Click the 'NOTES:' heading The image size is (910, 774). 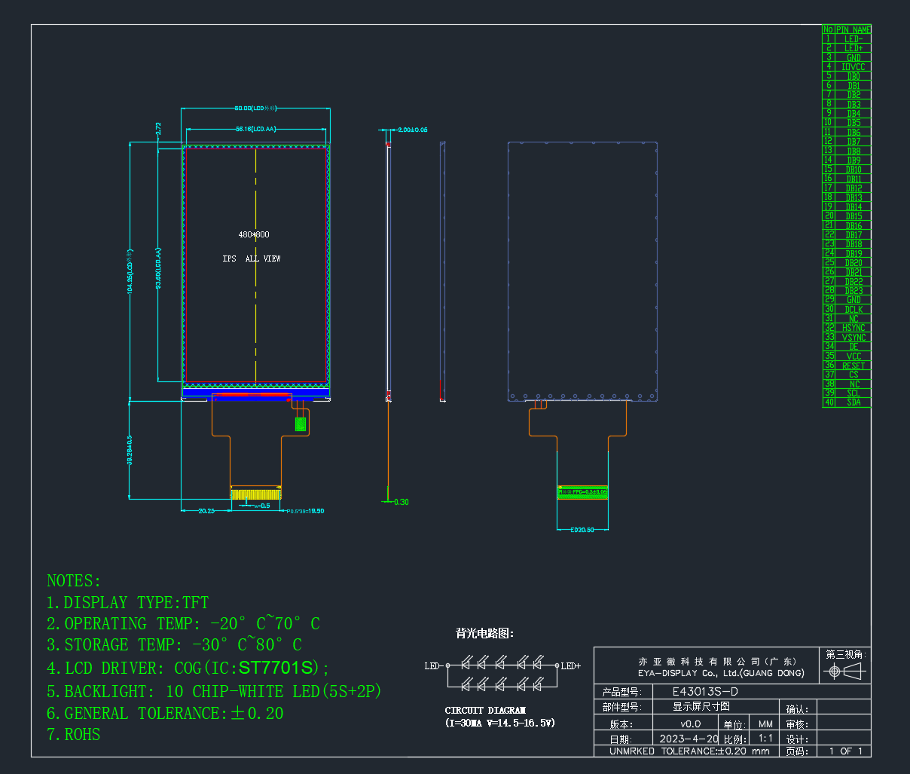[74, 581]
